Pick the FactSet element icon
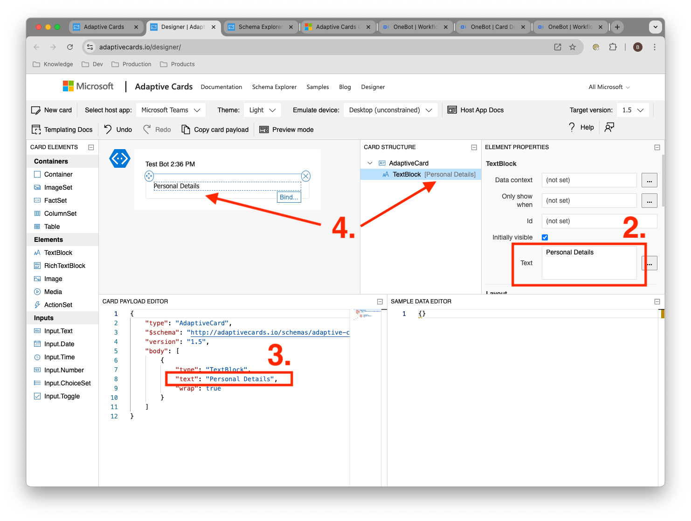The height and width of the screenshot is (521, 691). click(37, 200)
